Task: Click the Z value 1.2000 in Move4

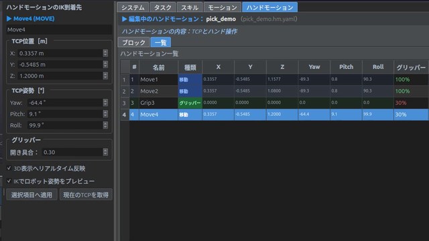Action: pyautogui.click(x=282, y=114)
